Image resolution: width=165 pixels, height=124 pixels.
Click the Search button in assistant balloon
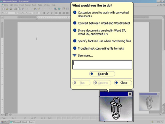pos(102,74)
